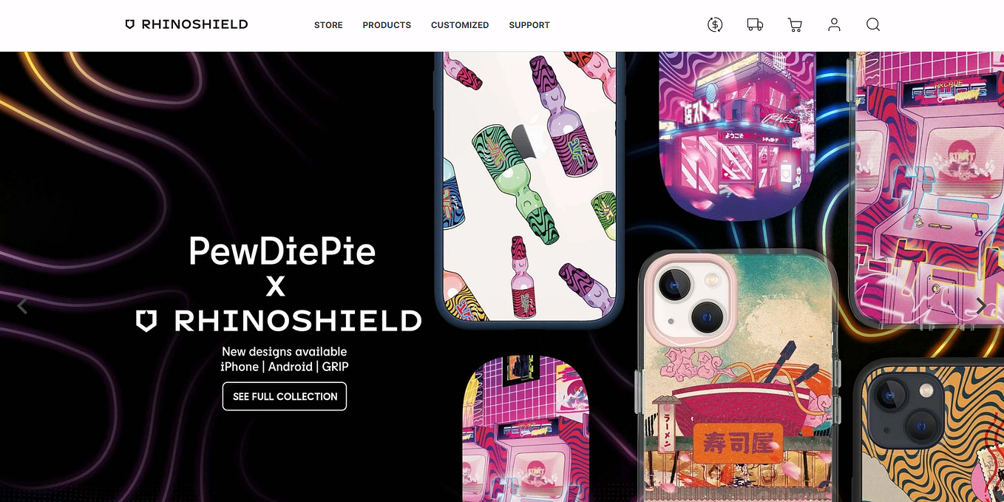Select the pink arcade machine phone case
This screenshot has height=502, width=1004.
click(926, 189)
